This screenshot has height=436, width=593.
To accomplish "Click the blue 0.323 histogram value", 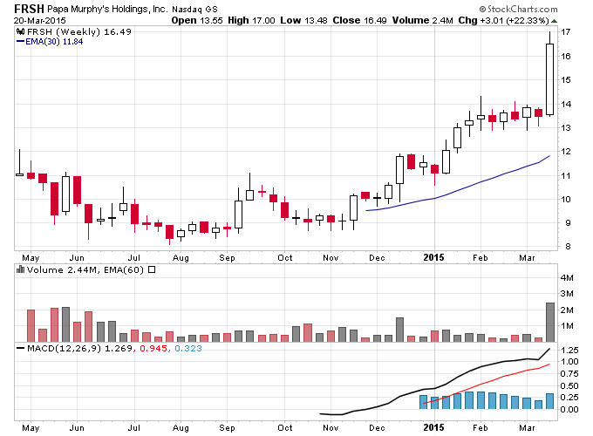I will tap(188, 348).
